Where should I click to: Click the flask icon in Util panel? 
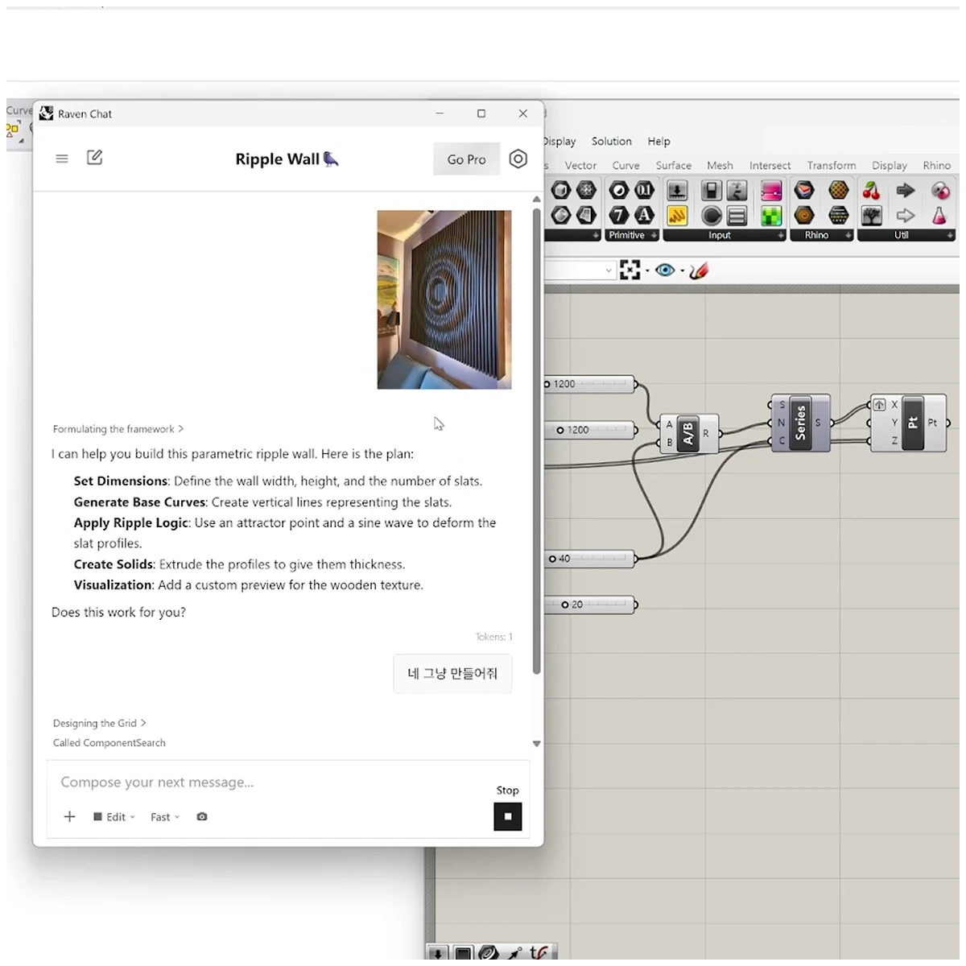pos(939,216)
